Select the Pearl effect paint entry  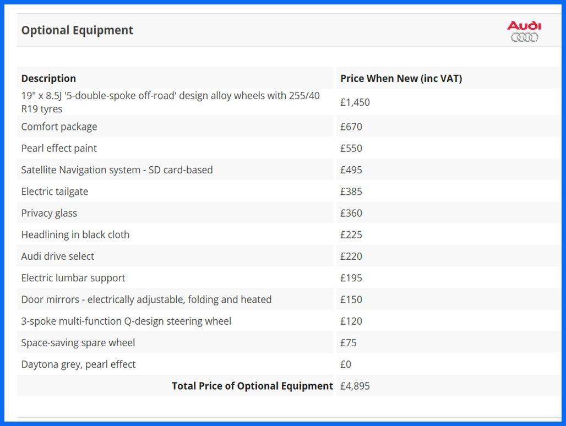59,148
